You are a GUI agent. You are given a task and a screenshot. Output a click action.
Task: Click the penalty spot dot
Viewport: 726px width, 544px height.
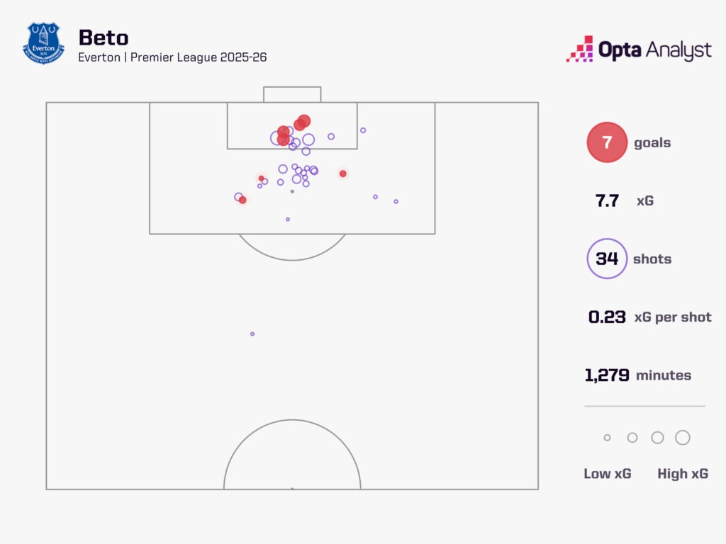click(292, 191)
